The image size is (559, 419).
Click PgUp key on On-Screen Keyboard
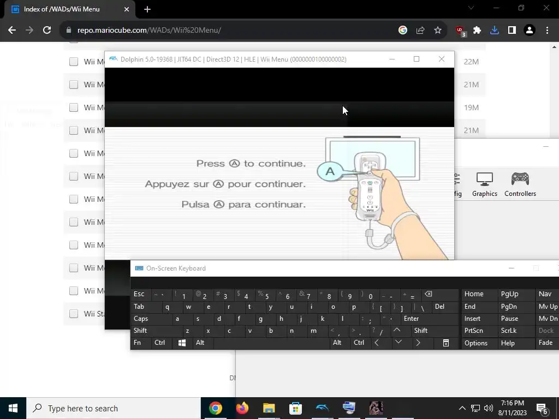click(x=515, y=294)
